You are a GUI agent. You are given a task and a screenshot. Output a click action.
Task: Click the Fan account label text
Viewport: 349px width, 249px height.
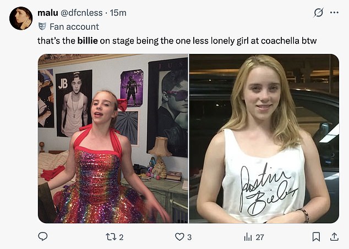click(74, 26)
